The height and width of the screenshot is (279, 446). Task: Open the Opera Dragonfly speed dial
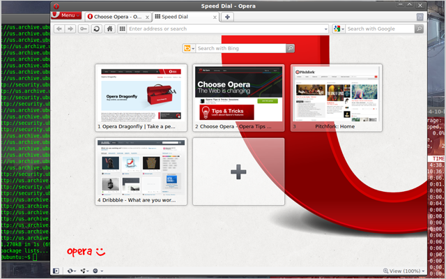pos(141,98)
